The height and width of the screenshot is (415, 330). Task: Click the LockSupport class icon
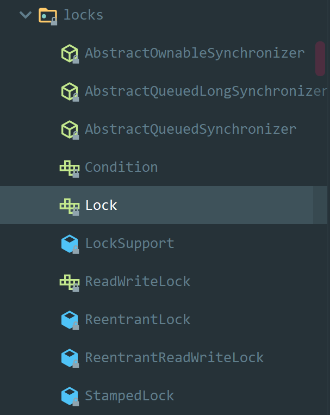(70, 244)
